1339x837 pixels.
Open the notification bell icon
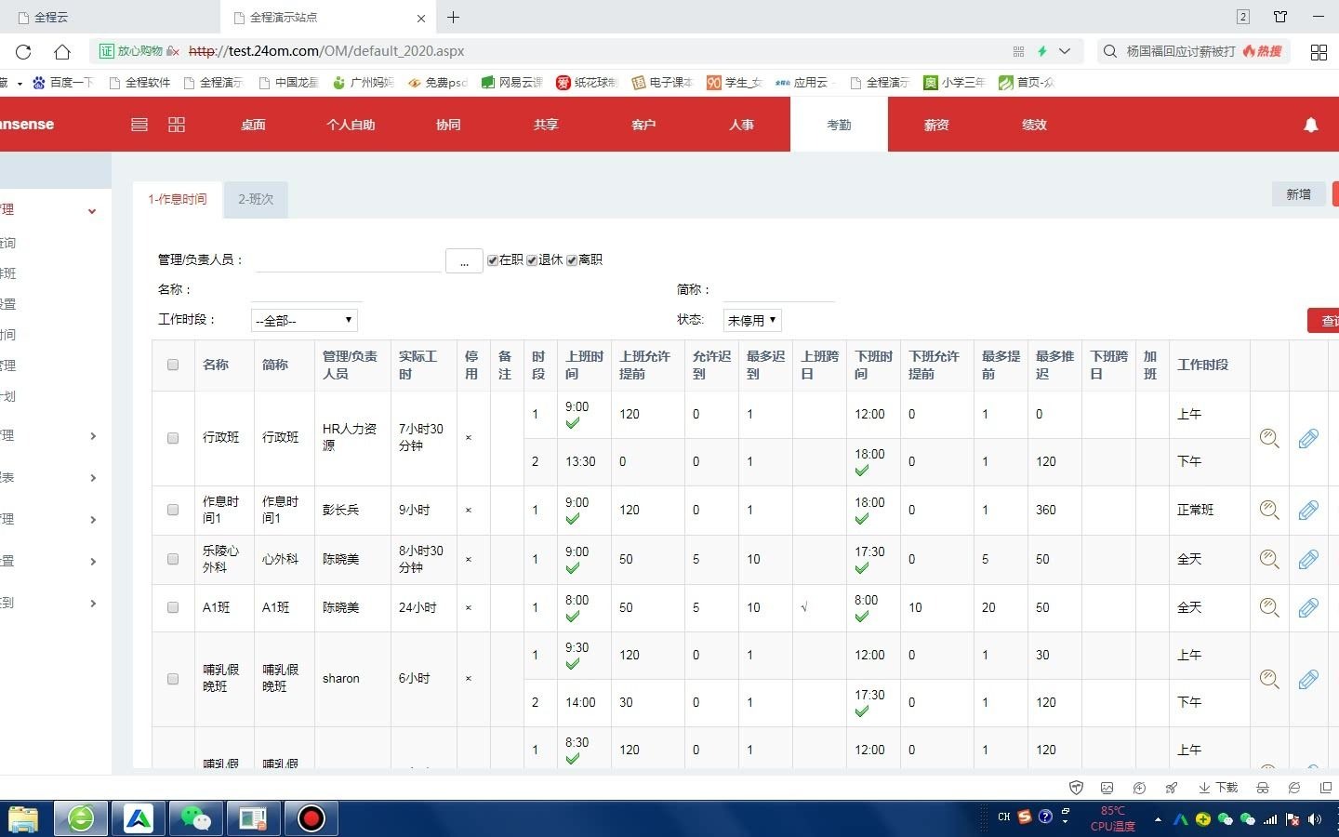(1311, 125)
